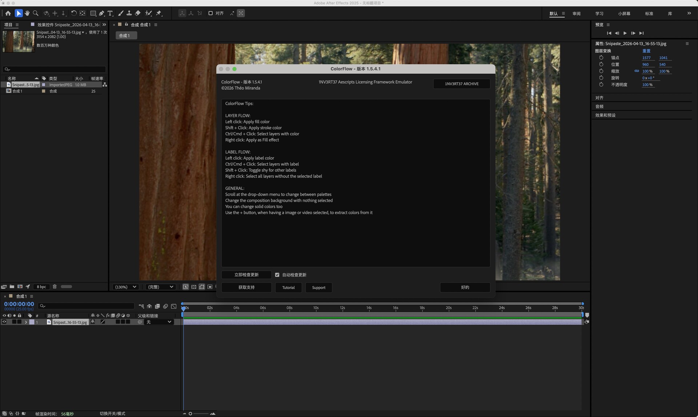The width and height of the screenshot is (698, 417).
Task: Click the timeline search input field
Action: [87, 306]
